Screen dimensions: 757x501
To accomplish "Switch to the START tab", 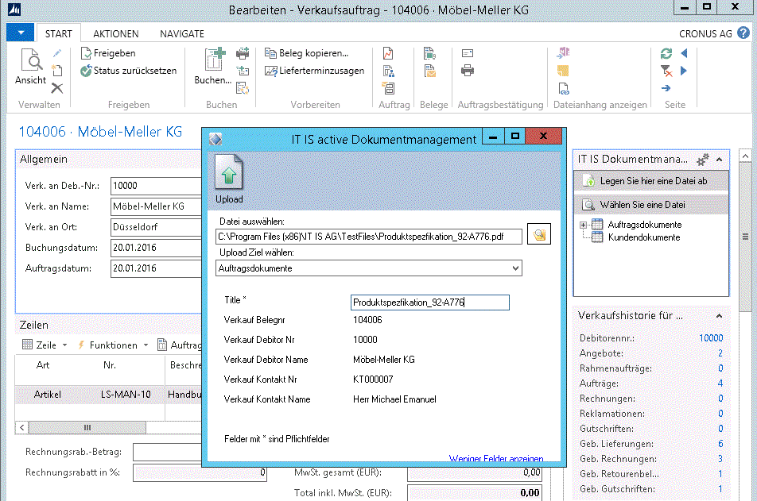I will click(58, 34).
